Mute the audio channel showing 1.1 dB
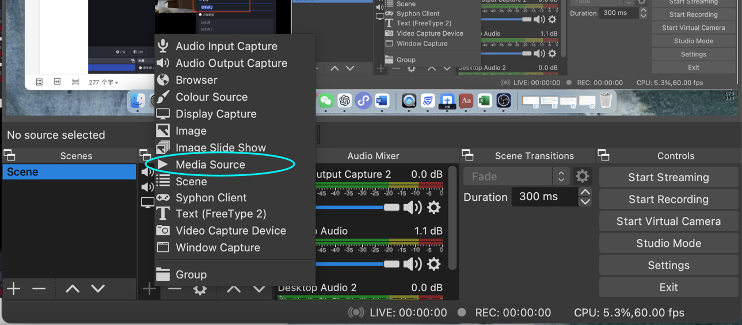This screenshot has width=742, height=325. pyautogui.click(x=412, y=264)
